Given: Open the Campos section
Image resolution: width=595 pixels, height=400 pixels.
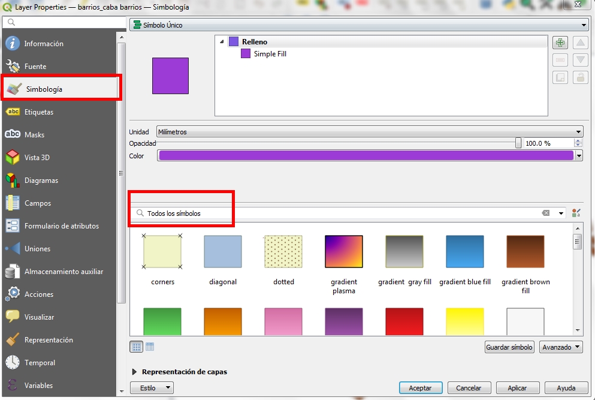Looking at the screenshot, I should tap(59, 203).
